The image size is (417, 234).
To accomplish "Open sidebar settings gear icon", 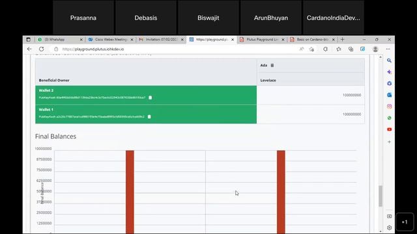I will click(x=390, y=227).
